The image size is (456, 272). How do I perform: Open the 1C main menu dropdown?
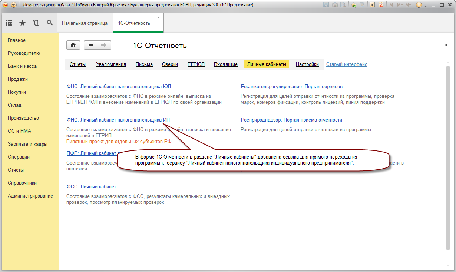[x=14, y=5]
